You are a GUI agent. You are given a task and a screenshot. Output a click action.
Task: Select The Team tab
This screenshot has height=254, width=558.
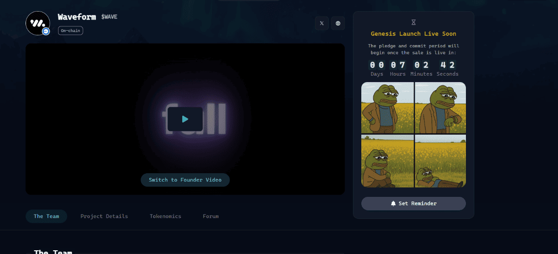coord(46,216)
